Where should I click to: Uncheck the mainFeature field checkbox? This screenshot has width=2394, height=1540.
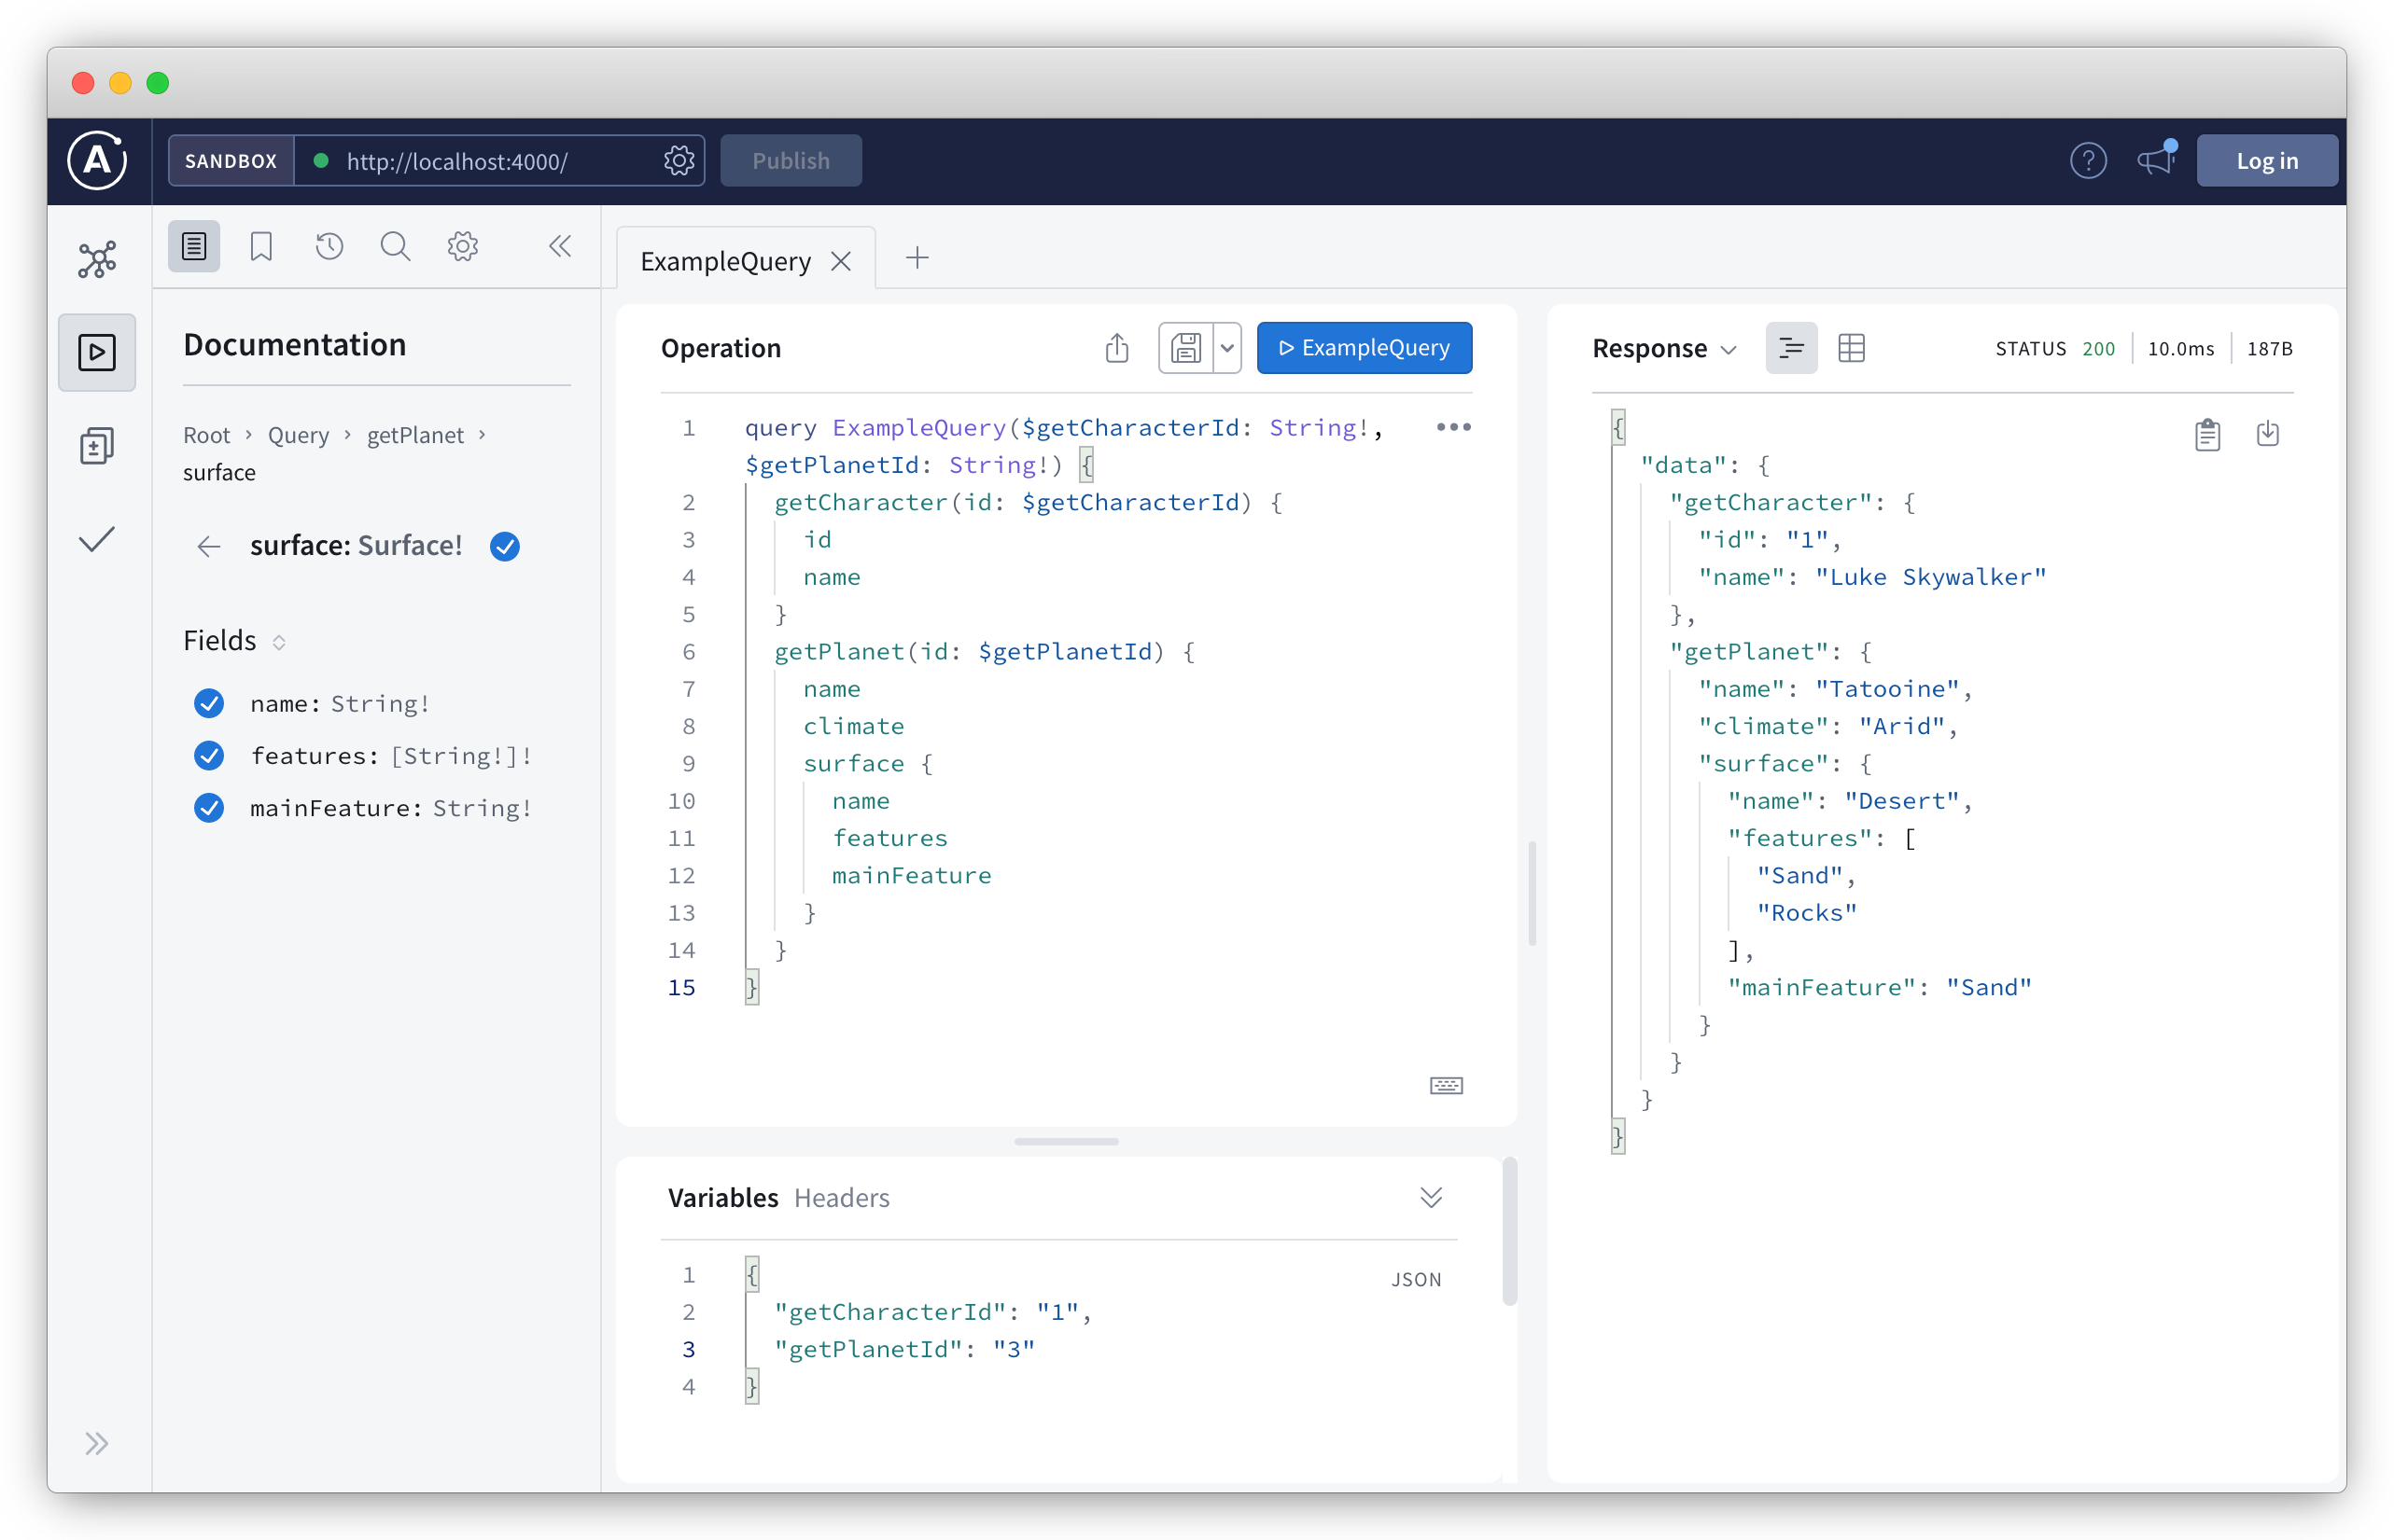point(209,808)
